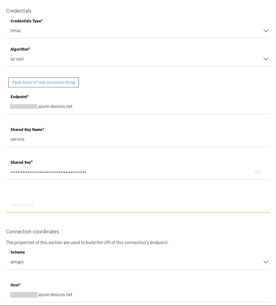This screenshot has height=306, width=276.
Task: Click the Host input field
Action: [x=138, y=294]
